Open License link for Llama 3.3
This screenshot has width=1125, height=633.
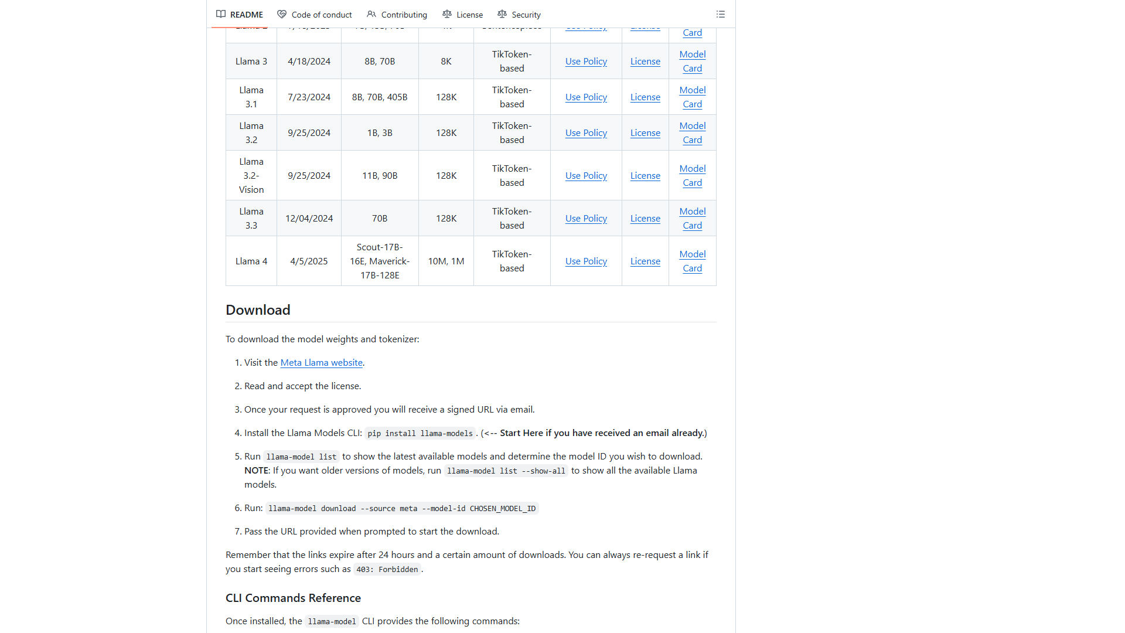(645, 218)
